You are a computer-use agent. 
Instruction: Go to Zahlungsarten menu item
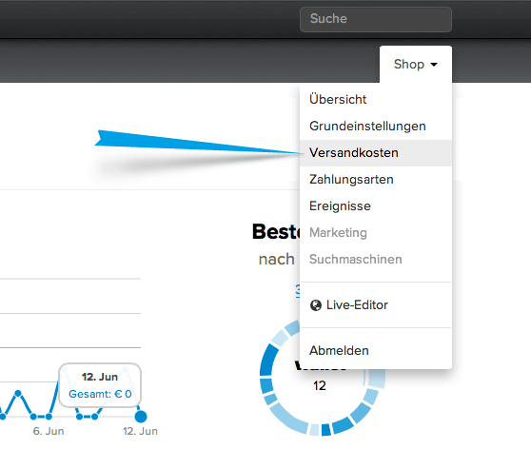(x=351, y=179)
